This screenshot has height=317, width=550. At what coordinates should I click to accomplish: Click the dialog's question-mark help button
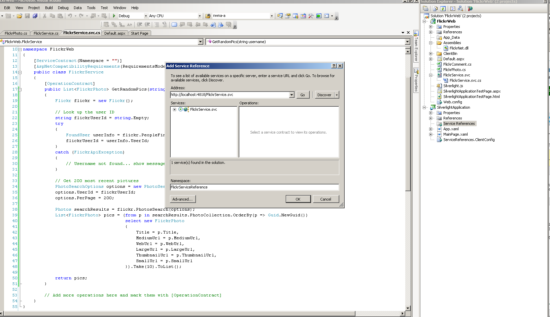click(x=334, y=66)
